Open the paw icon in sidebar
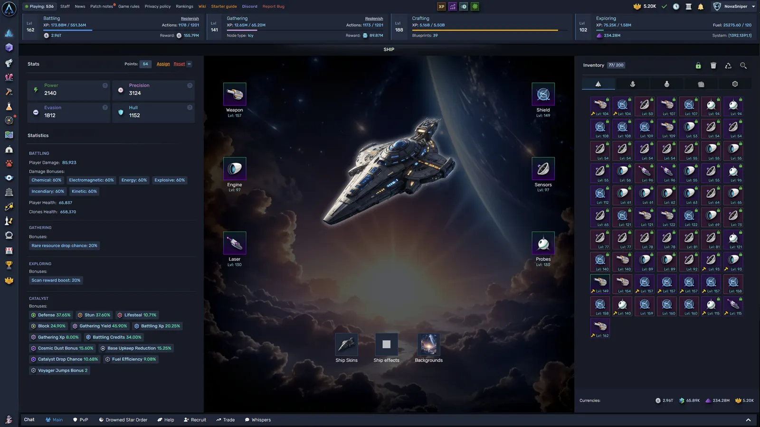The height and width of the screenshot is (427, 760). [9, 163]
